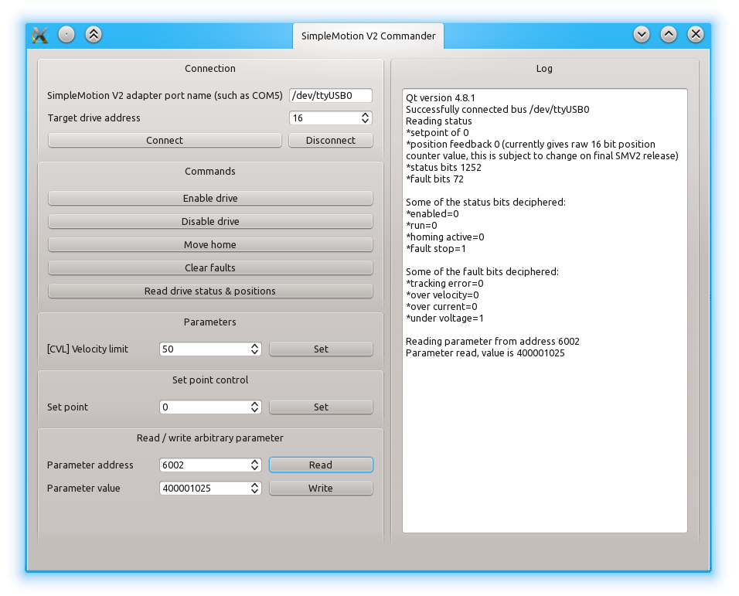Click Set button next to Velocity limit
The image size is (739, 596).
[x=321, y=349]
